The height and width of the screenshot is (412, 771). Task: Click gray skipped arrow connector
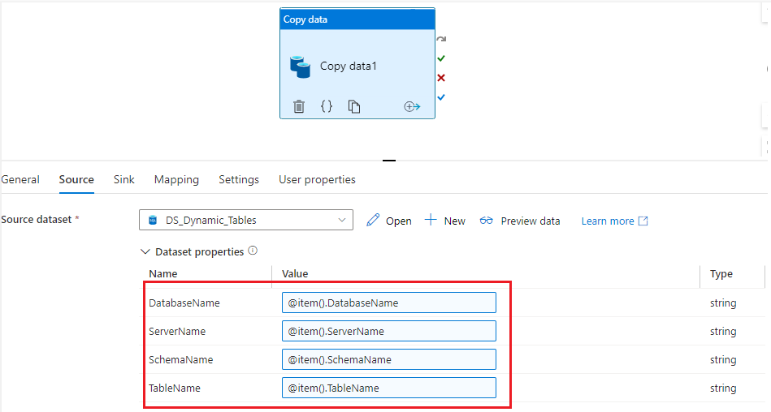(441, 39)
